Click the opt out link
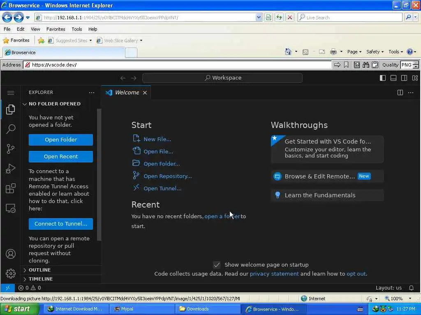Viewport: 421px width, 315px height. click(x=356, y=274)
